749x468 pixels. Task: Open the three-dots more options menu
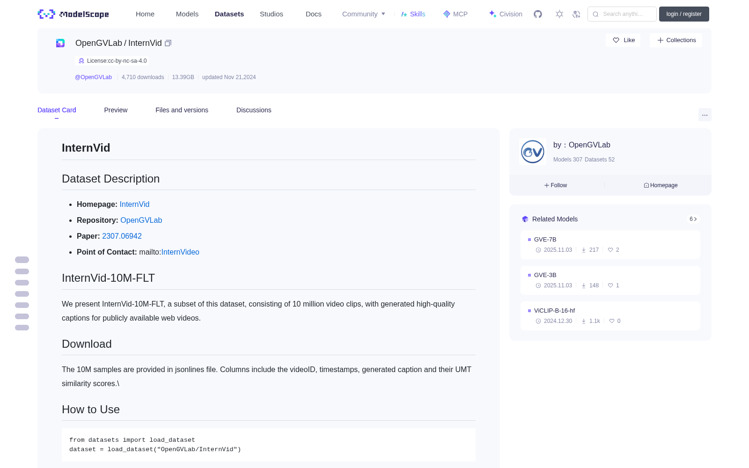coord(705,115)
